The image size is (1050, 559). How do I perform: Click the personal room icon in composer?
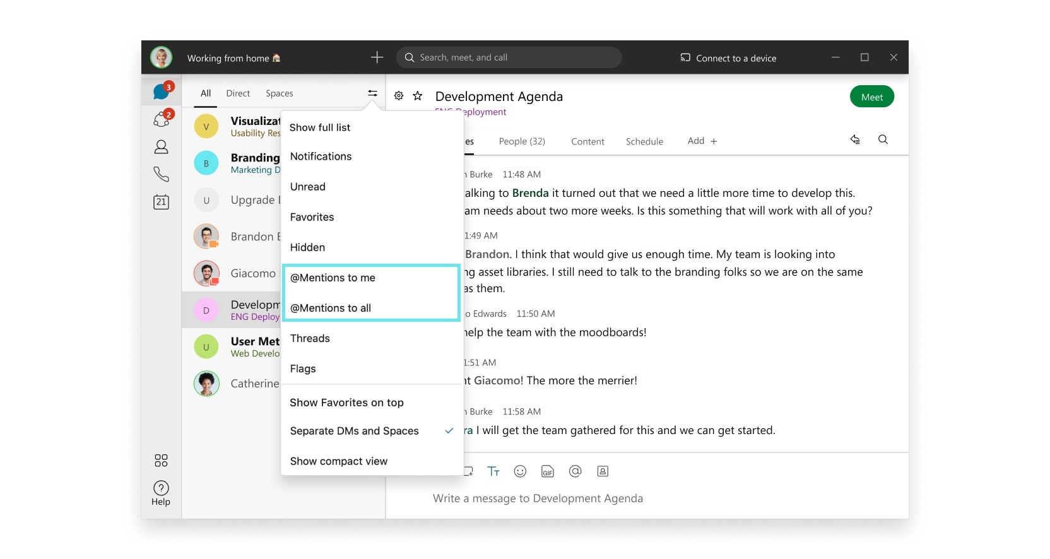pos(603,471)
